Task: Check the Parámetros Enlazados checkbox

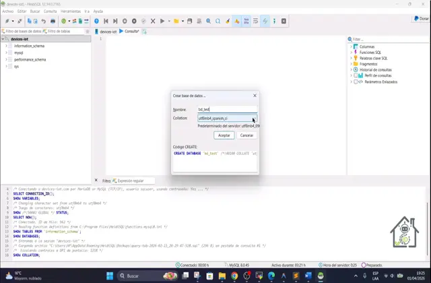Action: (356, 82)
